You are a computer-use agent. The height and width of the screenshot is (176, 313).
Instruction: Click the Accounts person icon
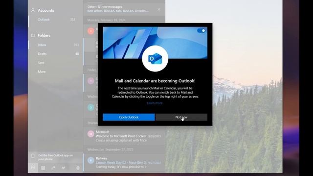[33, 10]
